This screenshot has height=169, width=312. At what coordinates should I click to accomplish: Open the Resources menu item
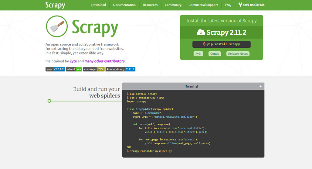(x=150, y=5)
